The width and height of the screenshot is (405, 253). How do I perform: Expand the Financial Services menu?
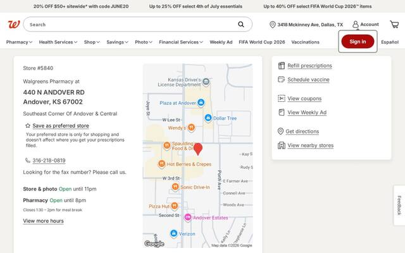(x=181, y=42)
